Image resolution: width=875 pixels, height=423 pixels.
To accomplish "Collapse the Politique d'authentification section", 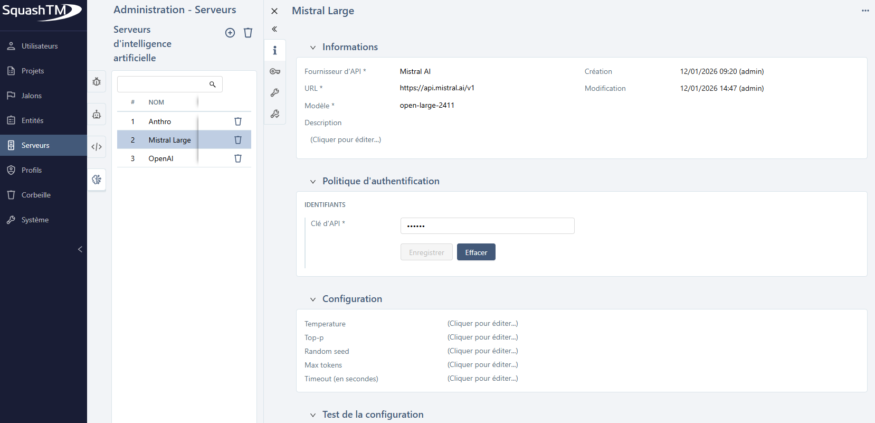I will click(313, 182).
